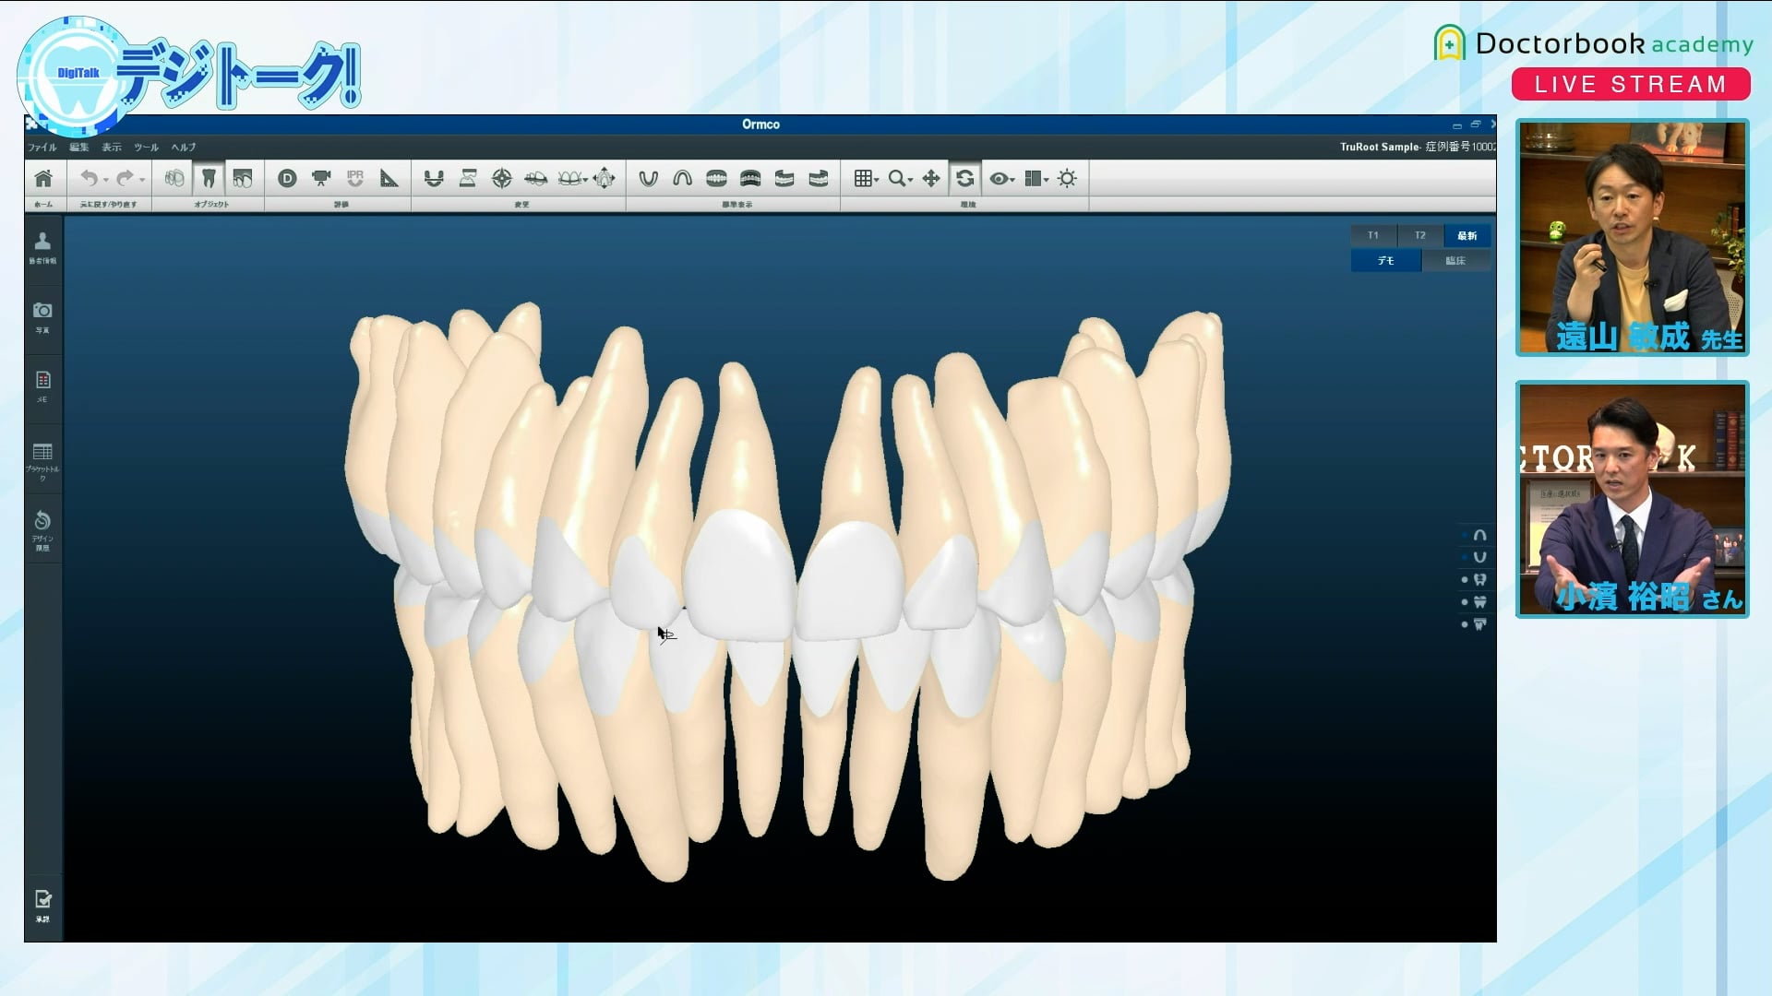Select the right lateral jaw view icon
Image resolution: width=1772 pixels, height=996 pixels.
coord(784,178)
